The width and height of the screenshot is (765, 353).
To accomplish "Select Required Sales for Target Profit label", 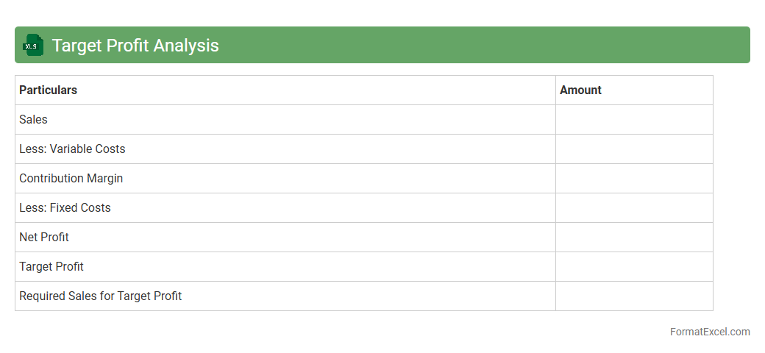I will point(100,296).
